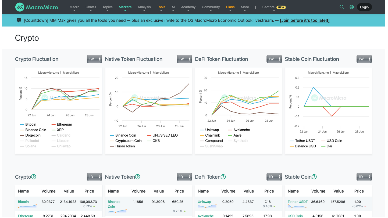Open the Topics menu
The image size is (388, 218).
click(x=108, y=7)
